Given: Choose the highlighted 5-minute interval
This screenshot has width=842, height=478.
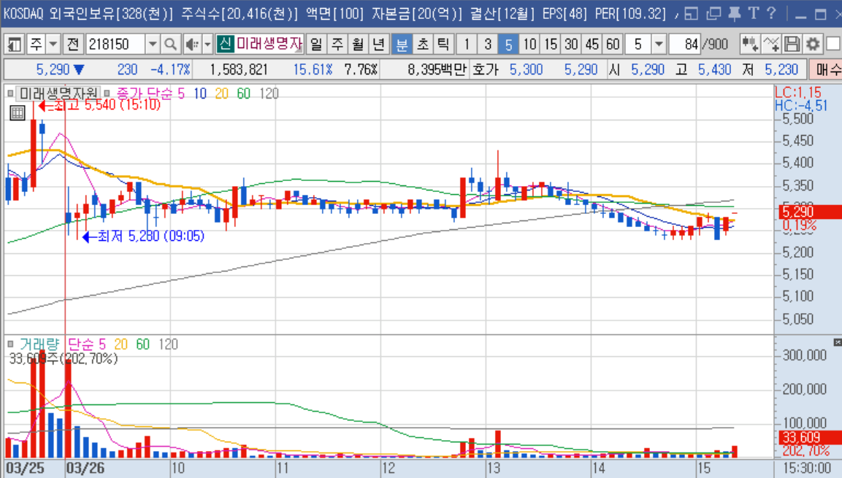Looking at the screenshot, I should pos(508,44).
